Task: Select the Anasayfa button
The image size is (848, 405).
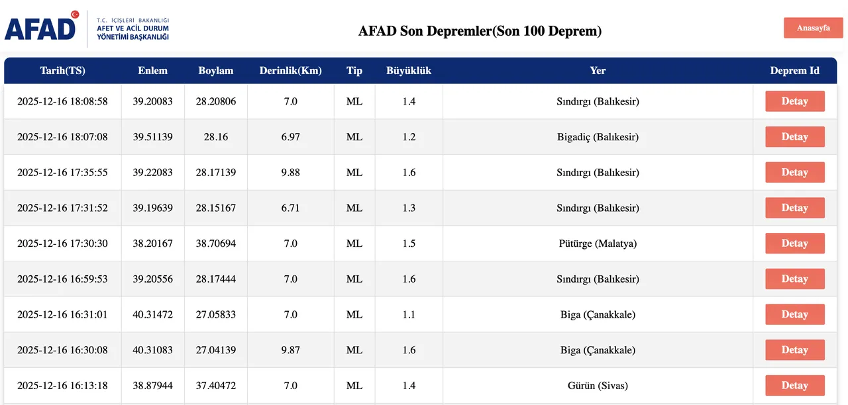Action: pyautogui.click(x=813, y=28)
